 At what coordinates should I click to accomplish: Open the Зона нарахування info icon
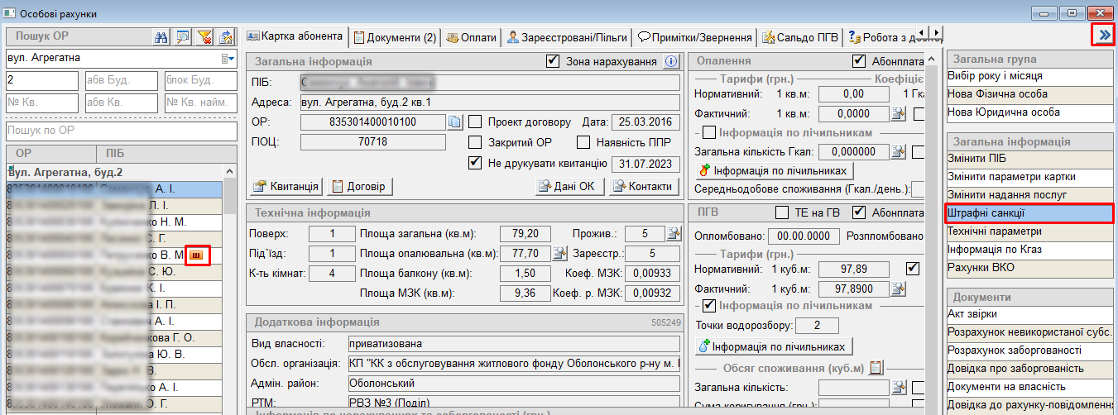[671, 61]
